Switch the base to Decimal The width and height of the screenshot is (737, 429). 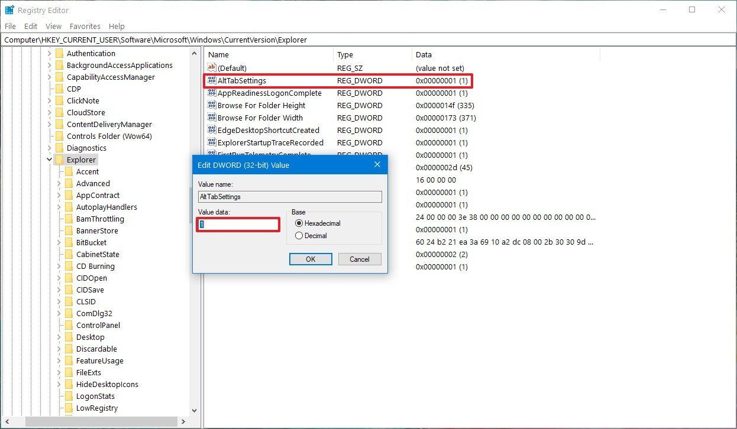pyautogui.click(x=299, y=235)
